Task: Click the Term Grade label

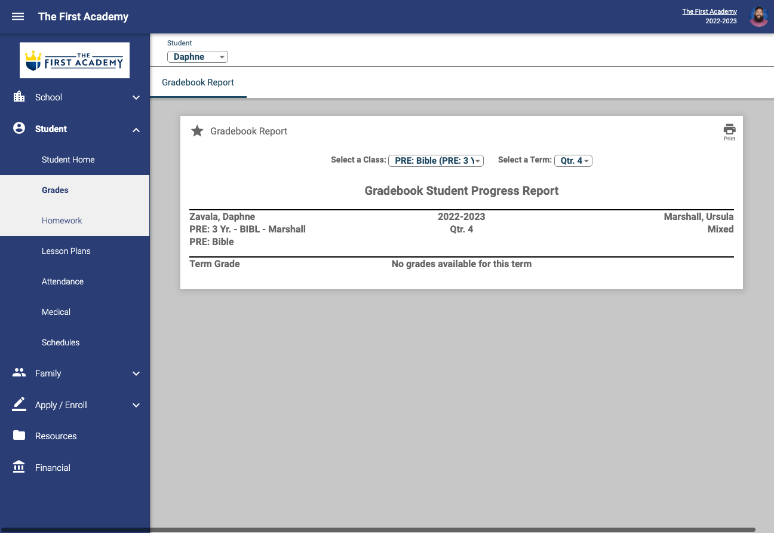Action: click(x=214, y=264)
